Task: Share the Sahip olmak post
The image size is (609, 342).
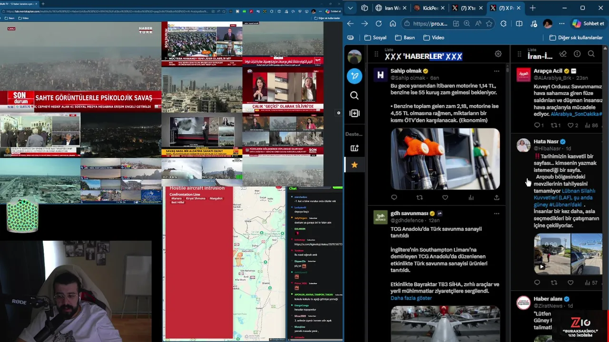Action: coord(497,198)
